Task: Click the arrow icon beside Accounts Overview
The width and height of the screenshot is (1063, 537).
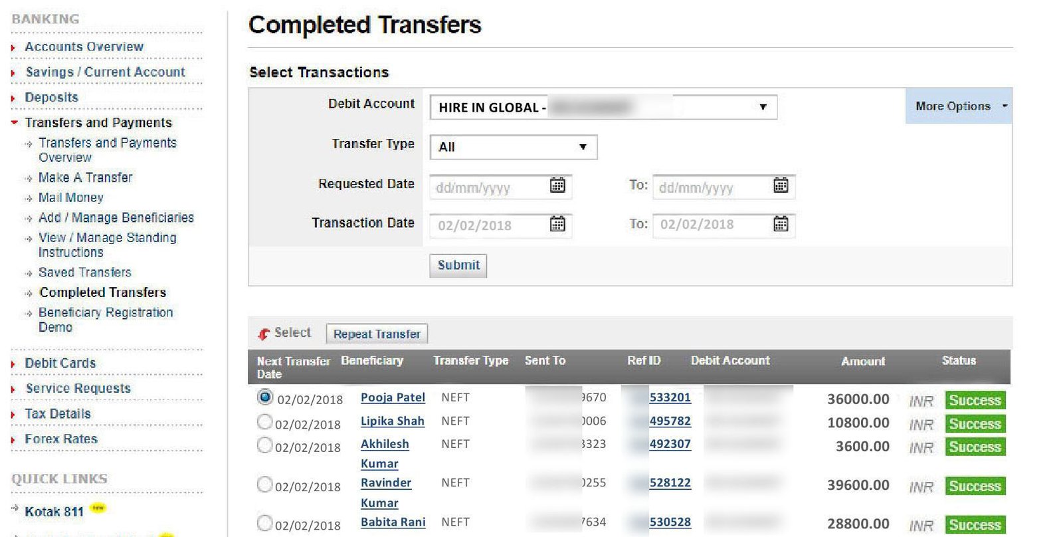Action: click(x=13, y=48)
